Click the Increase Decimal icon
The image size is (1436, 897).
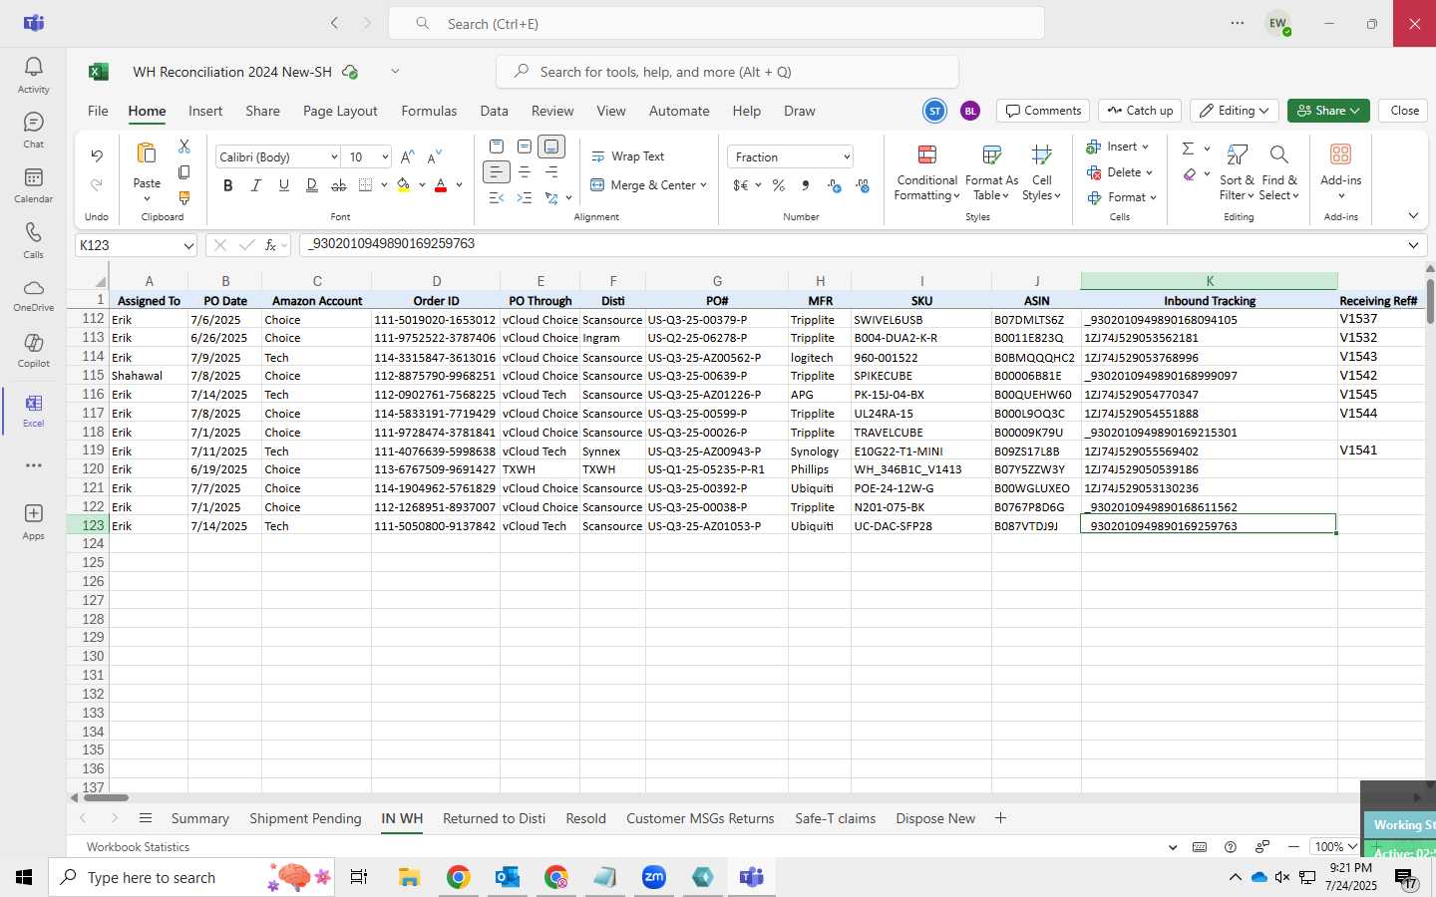(x=835, y=185)
